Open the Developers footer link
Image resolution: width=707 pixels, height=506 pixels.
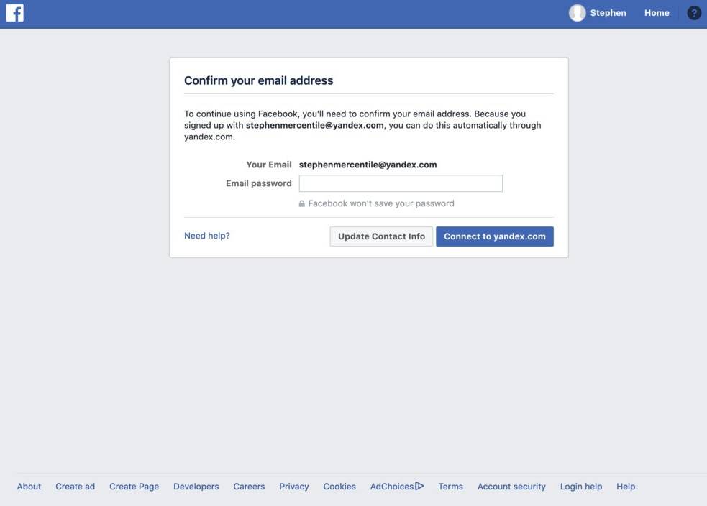196,487
